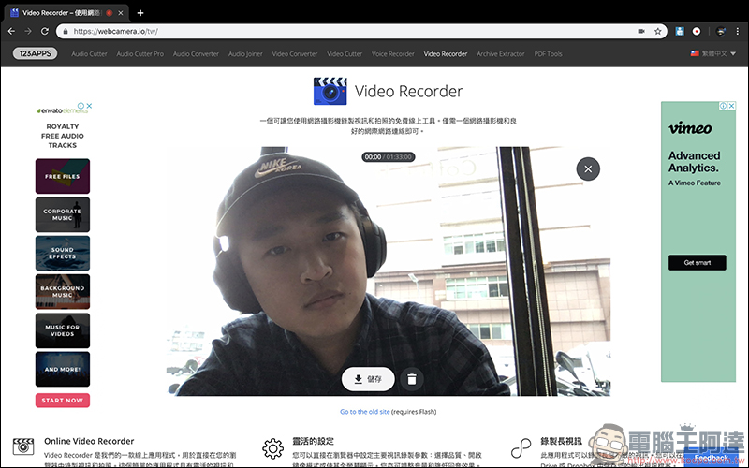Close the Video Recorder browser tab

[x=121, y=13]
